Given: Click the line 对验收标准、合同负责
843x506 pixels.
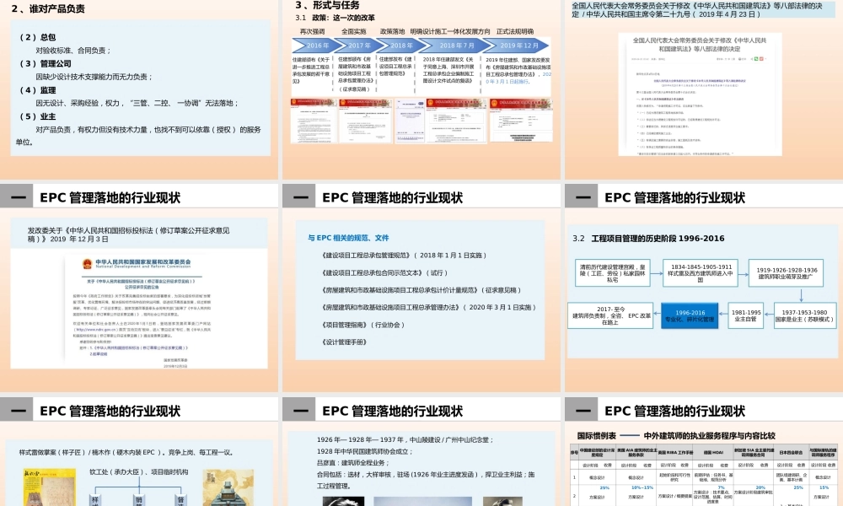Looking at the screenshot, I should [73, 51].
